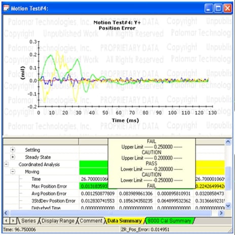
Task: Expand the Steady State tree node
Action: (13, 157)
